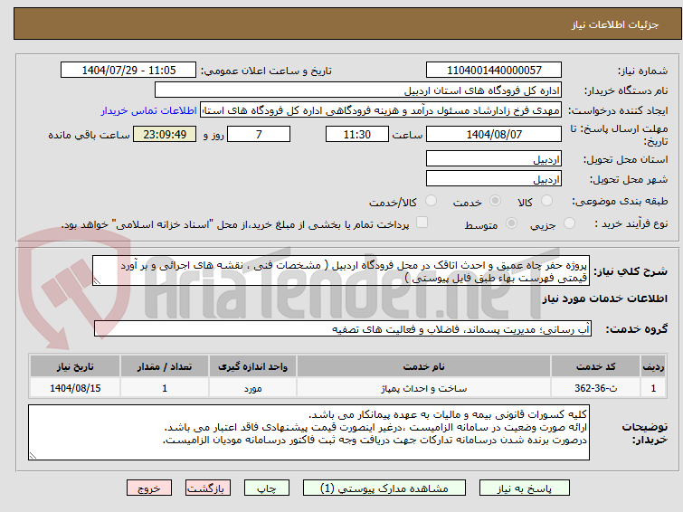The height and width of the screenshot is (512, 683).
Task: Click service name cell ساخت و احداث پمپاژ
Action: point(424,388)
